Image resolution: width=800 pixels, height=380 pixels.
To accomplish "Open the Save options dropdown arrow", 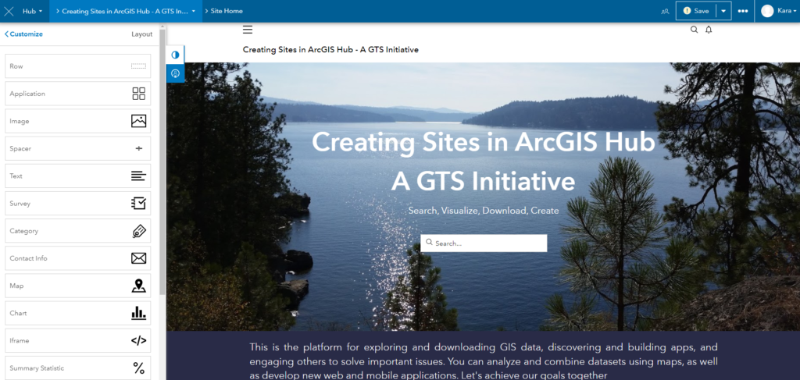I will click(723, 11).
